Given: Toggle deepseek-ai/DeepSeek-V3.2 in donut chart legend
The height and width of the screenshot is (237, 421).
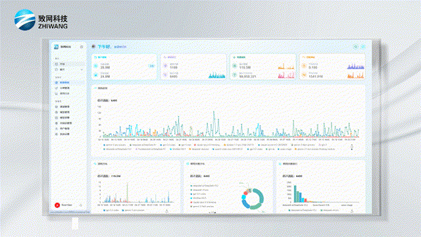Looking at the screenshot, I should pos(205,186).
